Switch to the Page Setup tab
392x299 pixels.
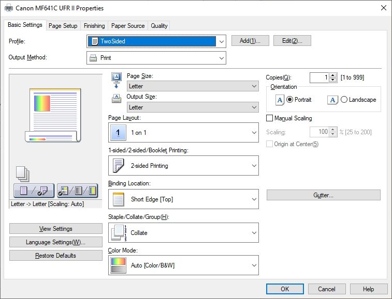click(x=63, y=26)
